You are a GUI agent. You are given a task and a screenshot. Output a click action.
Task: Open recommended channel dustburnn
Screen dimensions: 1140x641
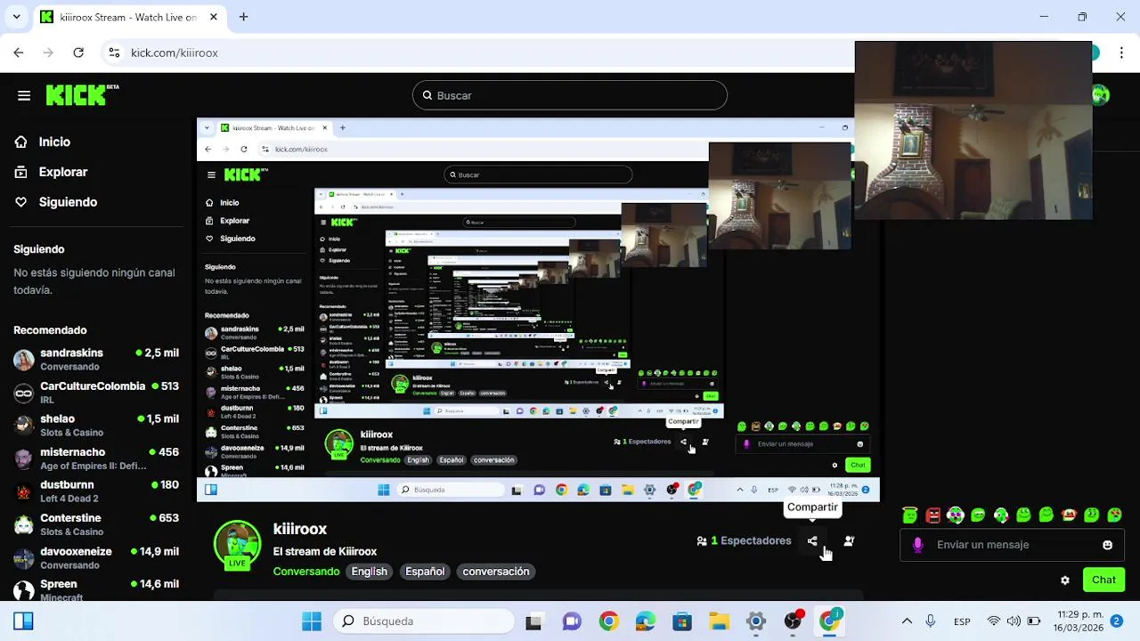tap(96, 491)
